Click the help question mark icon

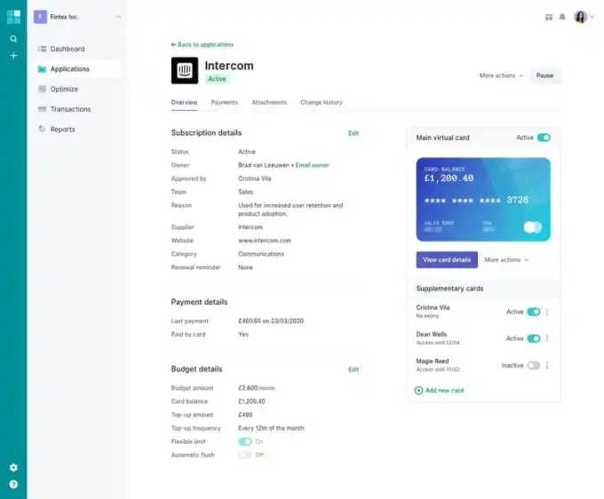click(x=13, y=484)
